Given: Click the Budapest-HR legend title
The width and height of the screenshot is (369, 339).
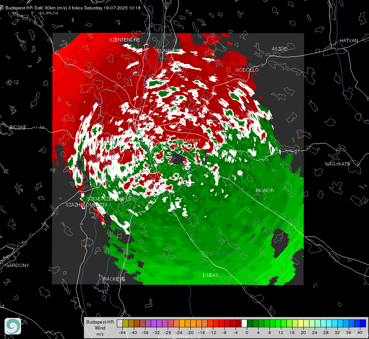Looking at the screenshot, I should pyautogui.click(x=100, y=322).
